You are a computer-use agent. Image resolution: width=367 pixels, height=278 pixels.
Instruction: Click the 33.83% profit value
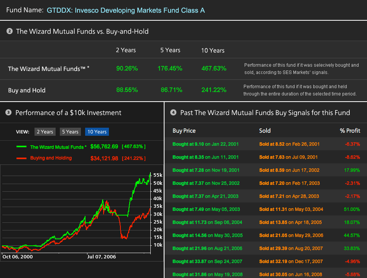coord(352,248)
